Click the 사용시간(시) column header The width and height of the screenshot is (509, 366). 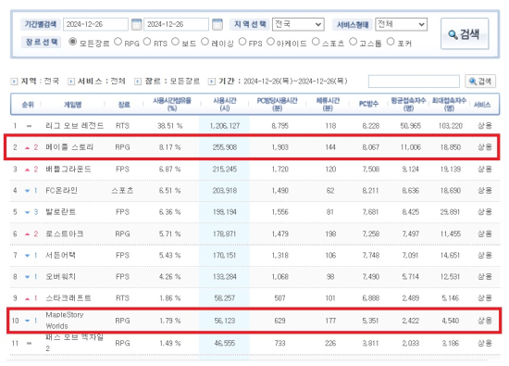pos(225,105)
